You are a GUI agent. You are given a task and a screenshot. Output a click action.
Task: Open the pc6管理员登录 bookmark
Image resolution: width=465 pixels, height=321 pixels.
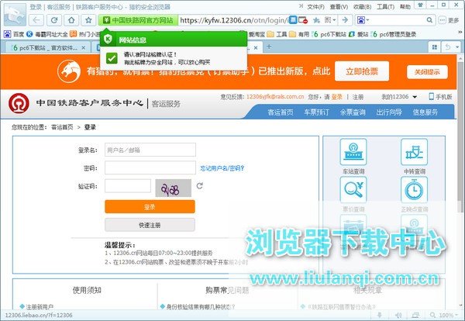[x=394, y=34]
